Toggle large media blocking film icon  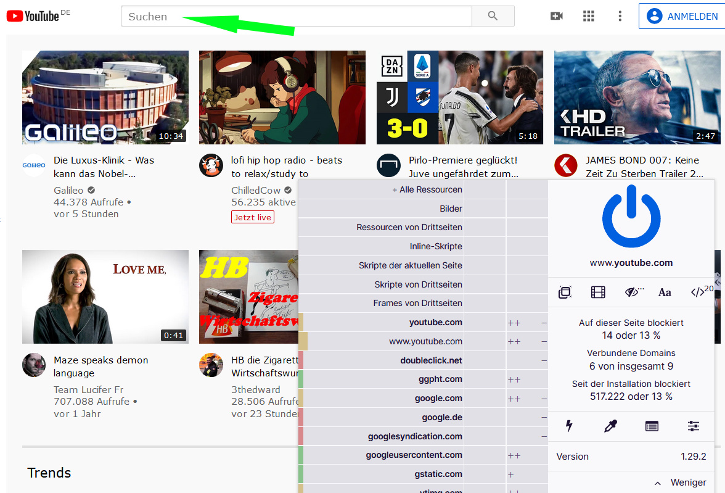598,292
